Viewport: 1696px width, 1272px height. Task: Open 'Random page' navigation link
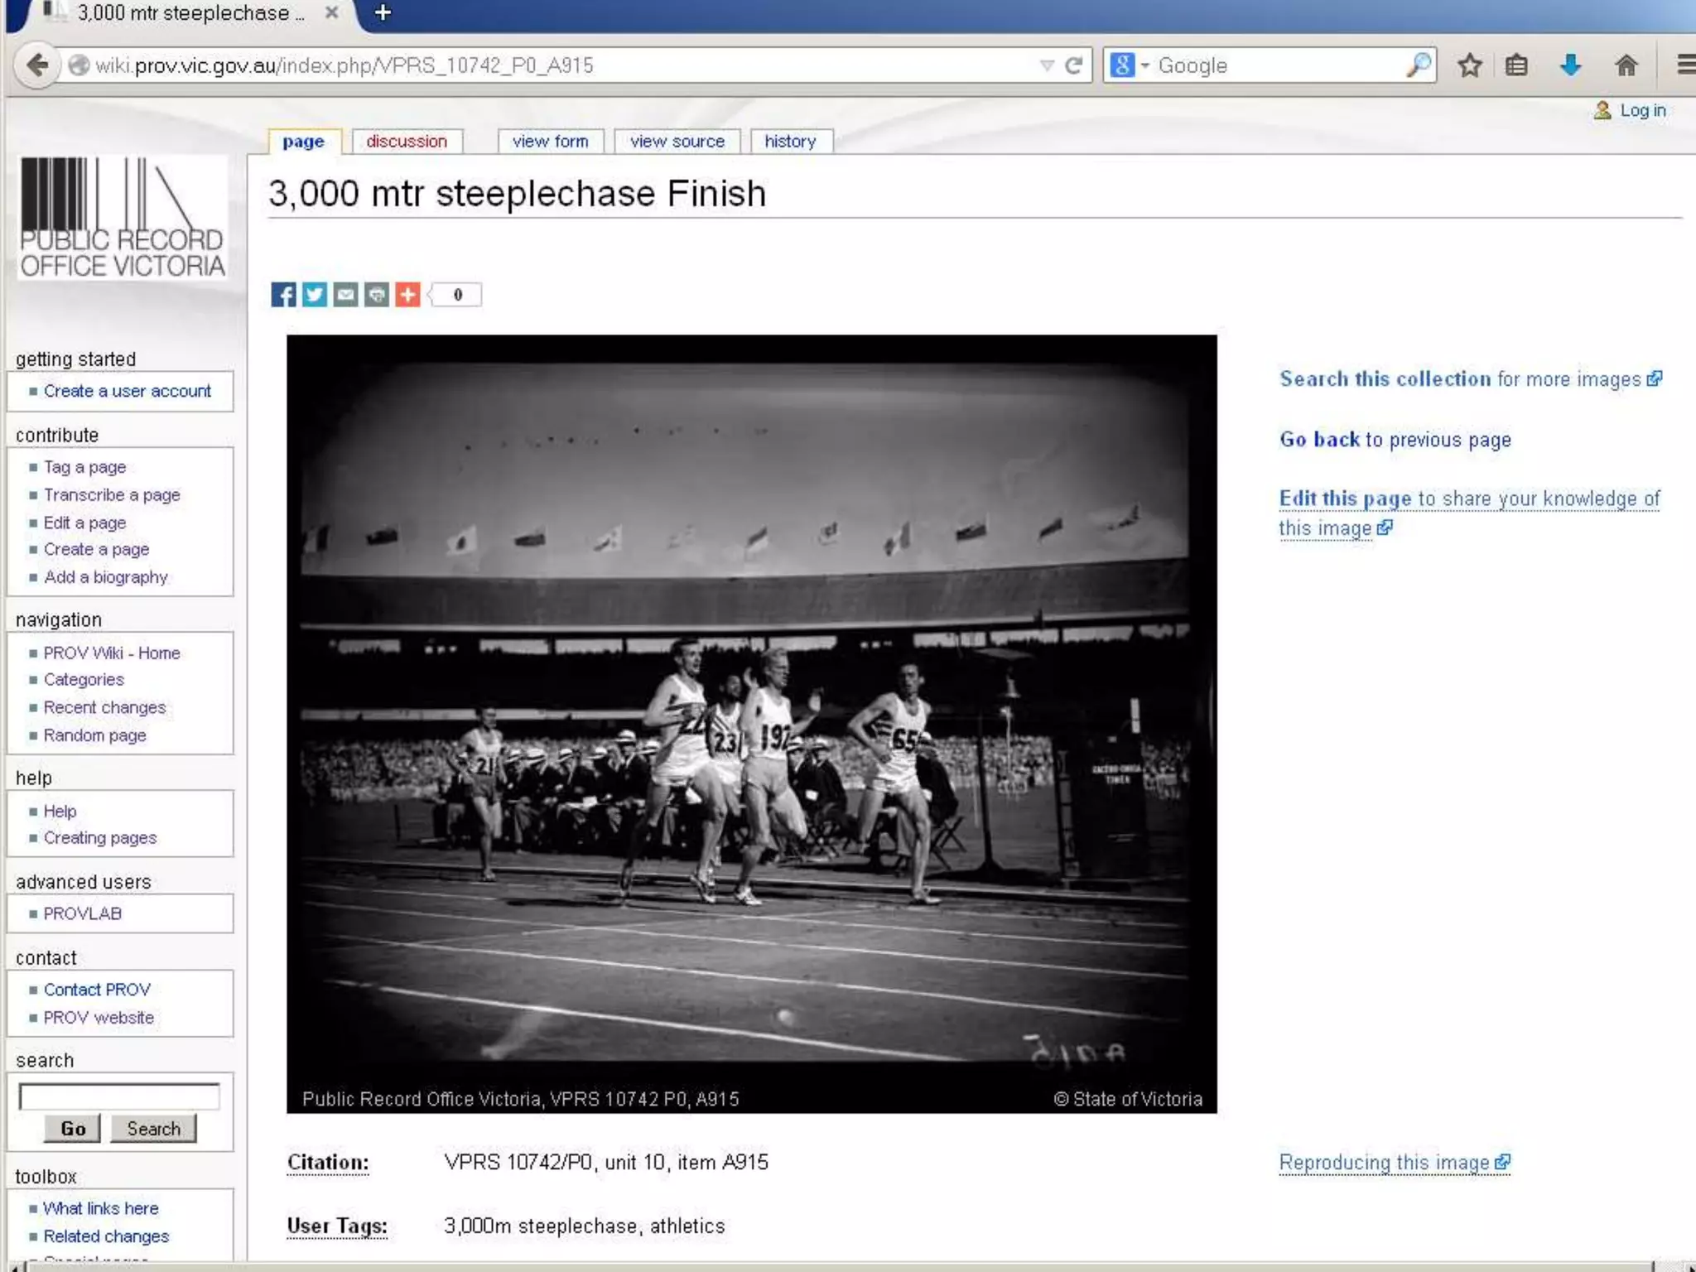point(94,735)
